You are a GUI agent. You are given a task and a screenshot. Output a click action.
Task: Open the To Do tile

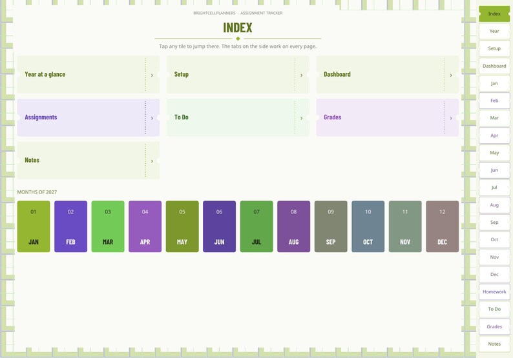(238, 117)
